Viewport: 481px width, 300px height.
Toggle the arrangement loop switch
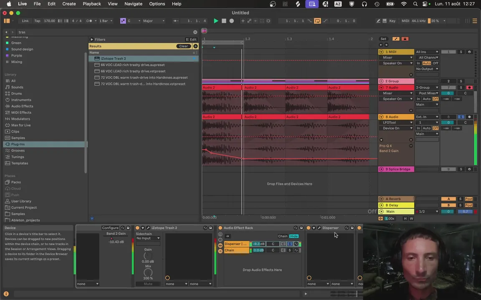click(x=317, y=21)
